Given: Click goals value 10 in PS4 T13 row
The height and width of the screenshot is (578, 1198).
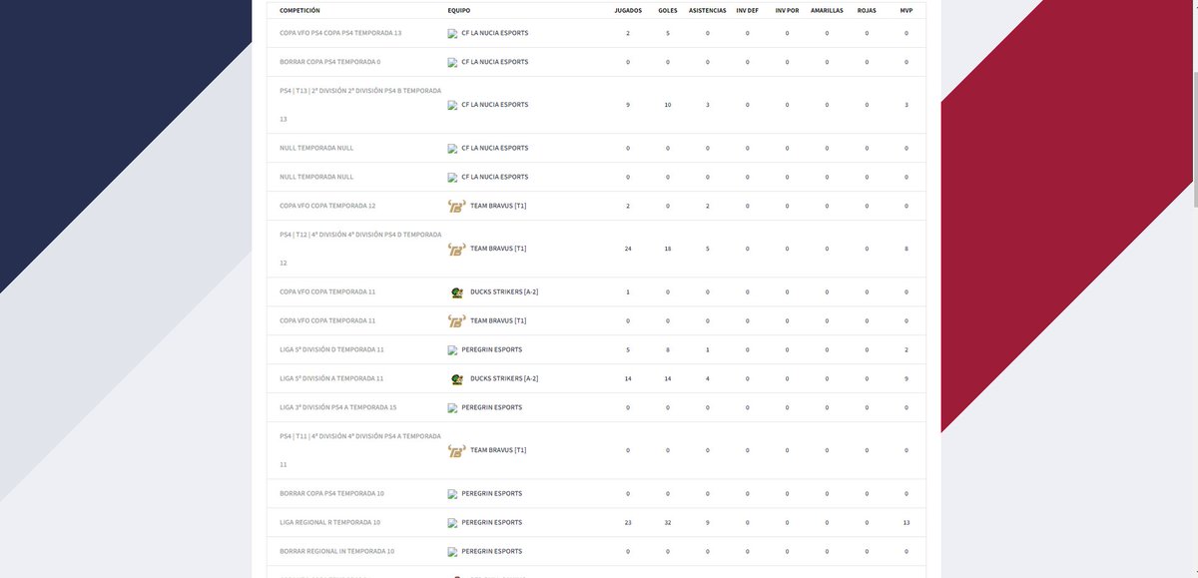Looking at the screenshot, I should [668, 105].
